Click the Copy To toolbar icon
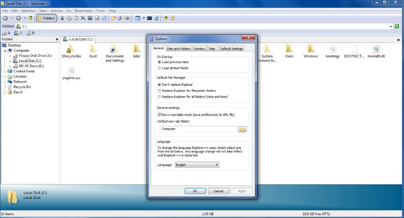This screenshot has height=218, width=404. coord(120,18)
